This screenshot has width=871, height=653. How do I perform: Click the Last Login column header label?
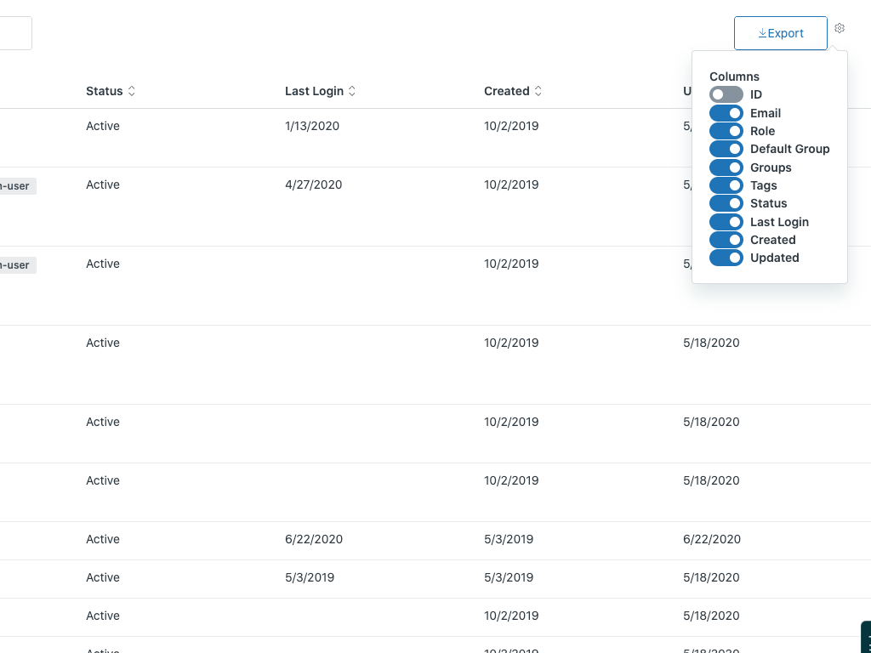[314, 91]
